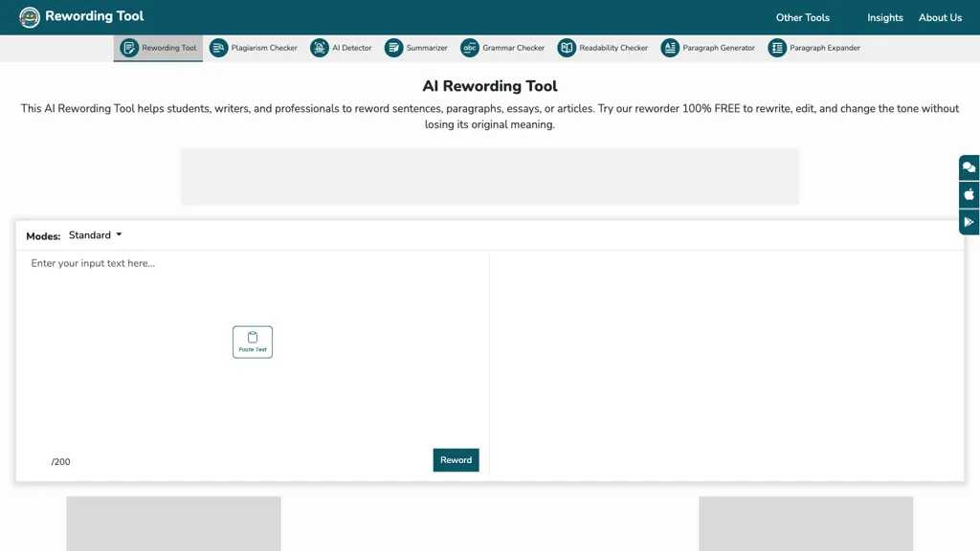Open the Insights menu item
Image resolution: width=980 pixels, height=551 pixels.
pyautogui.click(x=884, y=17)
